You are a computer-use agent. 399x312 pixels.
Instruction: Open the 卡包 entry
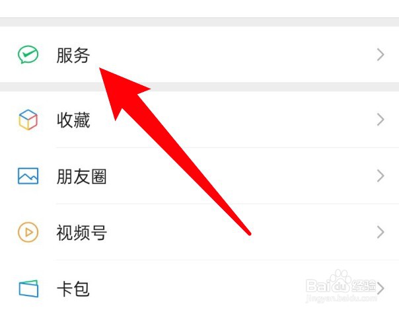coord(199,288)
